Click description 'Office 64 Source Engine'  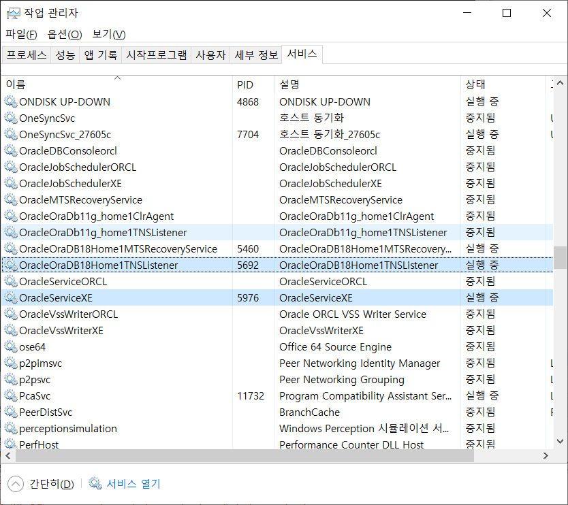click(x=336, y=347)
